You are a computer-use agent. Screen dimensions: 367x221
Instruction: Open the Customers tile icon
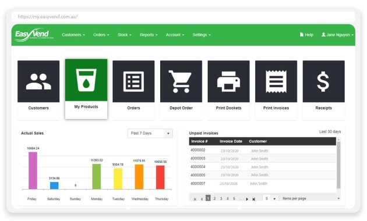38,81
